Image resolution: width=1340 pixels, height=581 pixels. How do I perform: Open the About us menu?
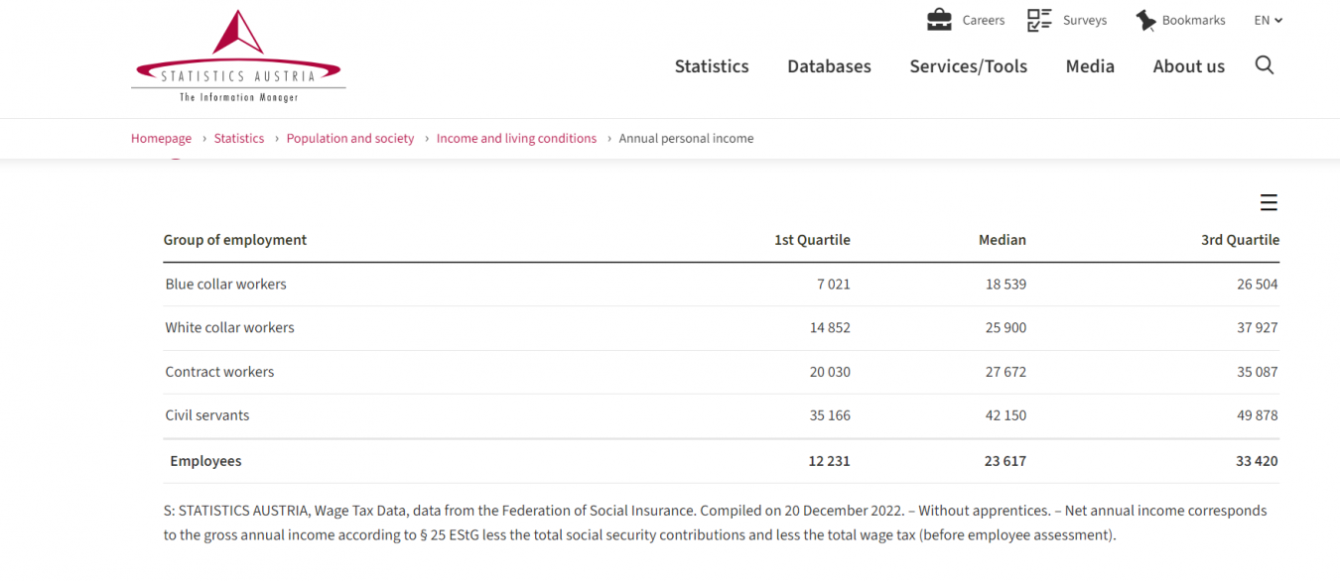[1188, 66]
